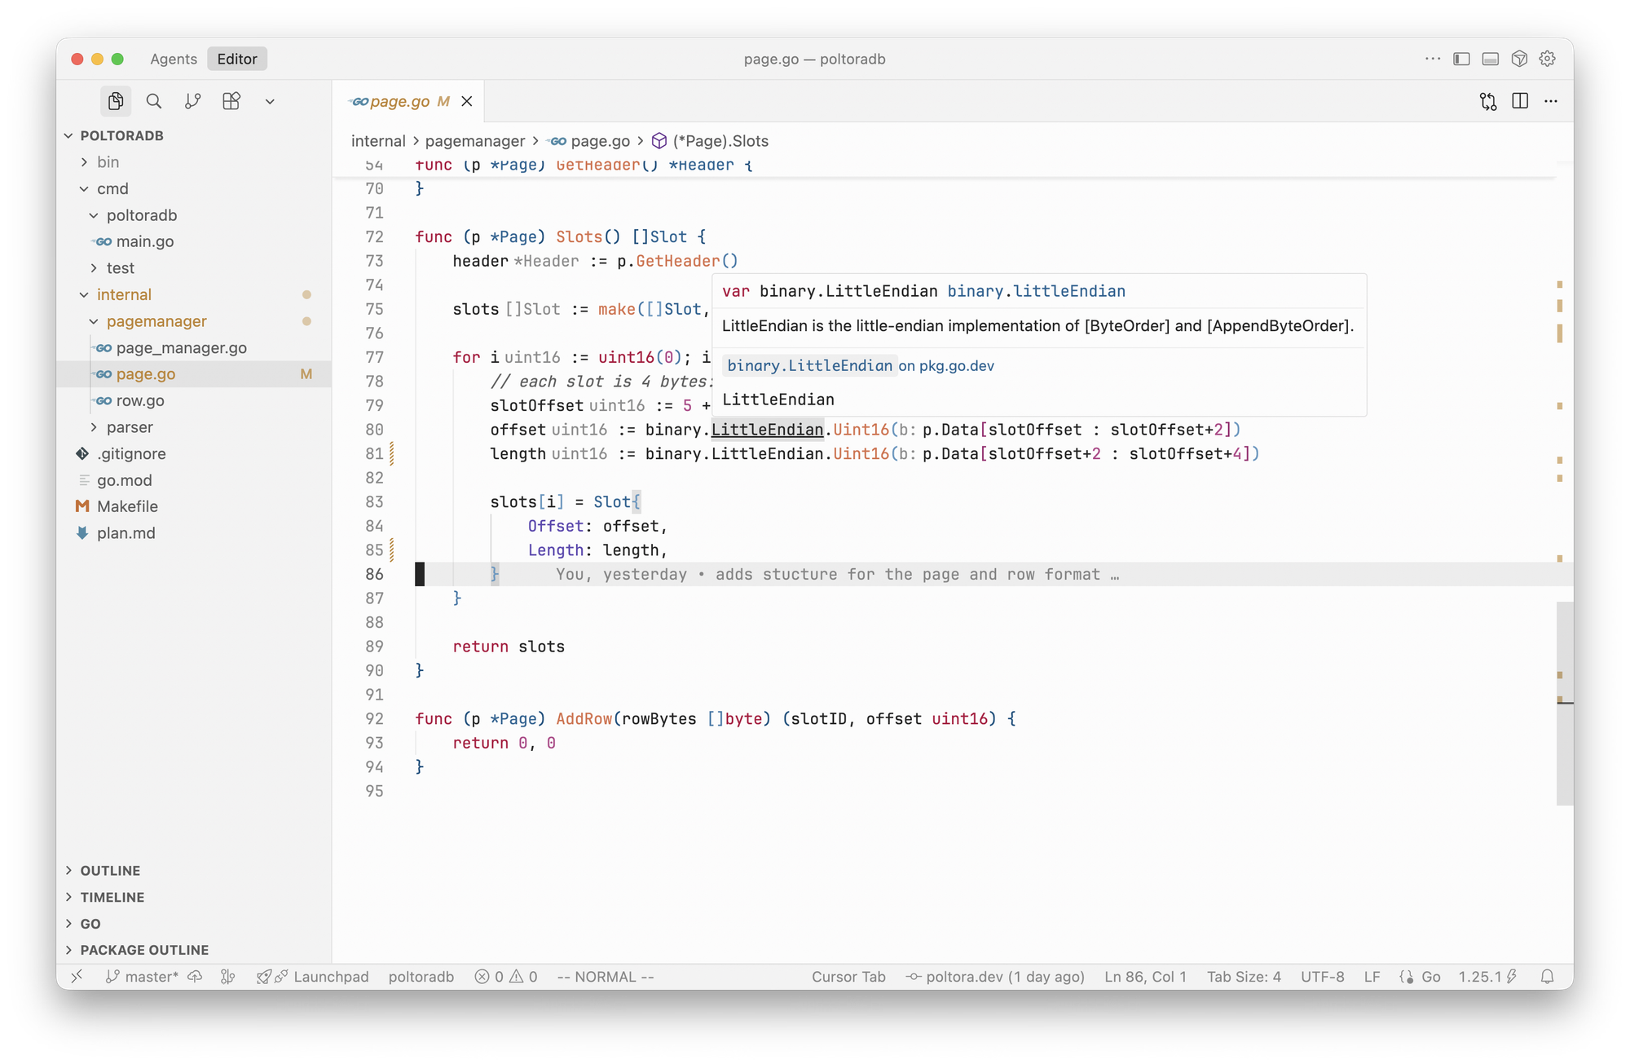The width and height of the screenshot is (1630, 1064).
Task: Click the Open Changes compare icon
Action: coord(1488,101)
